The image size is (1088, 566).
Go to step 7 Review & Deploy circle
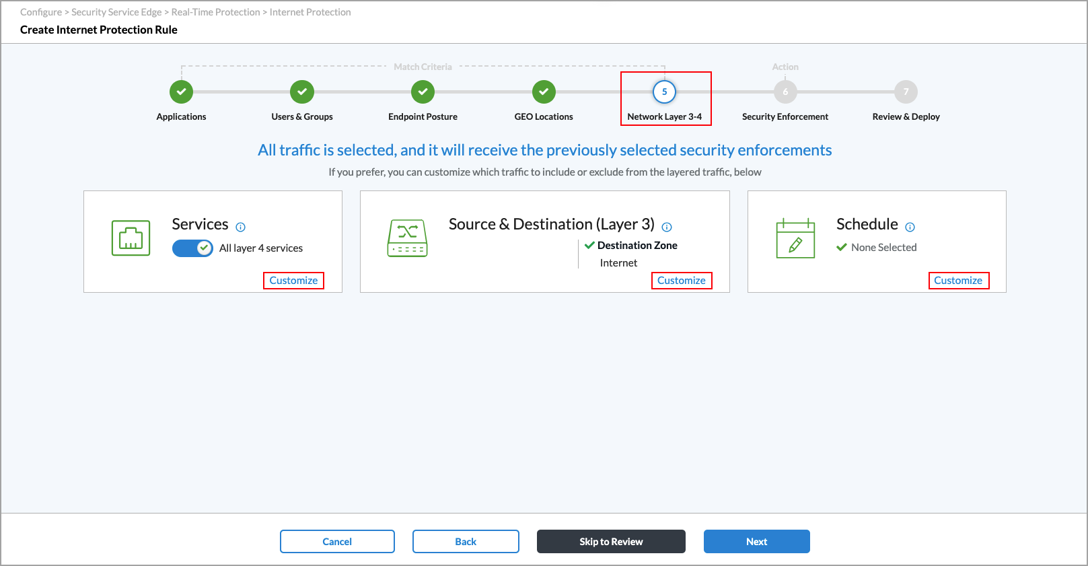click(906, 92)
